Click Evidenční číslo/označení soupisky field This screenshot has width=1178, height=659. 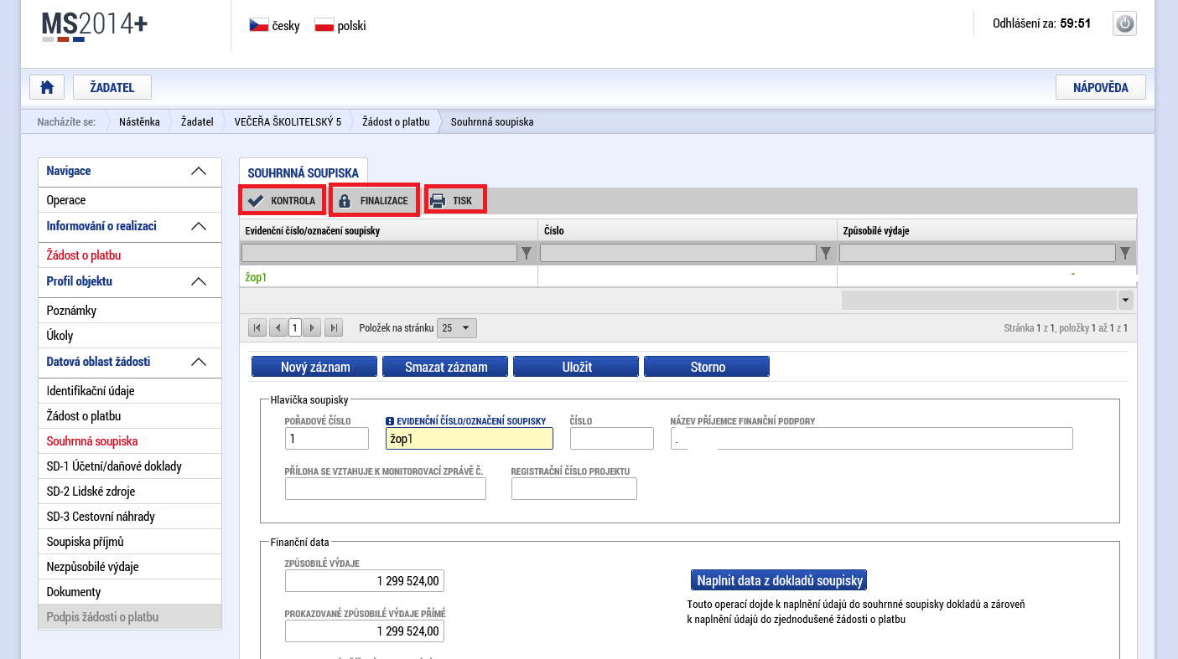(x=470, y=439)
